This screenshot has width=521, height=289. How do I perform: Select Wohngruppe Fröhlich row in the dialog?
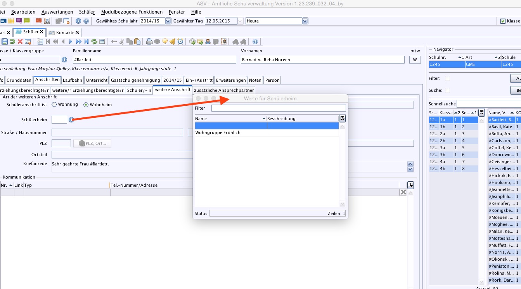point(267,132)
